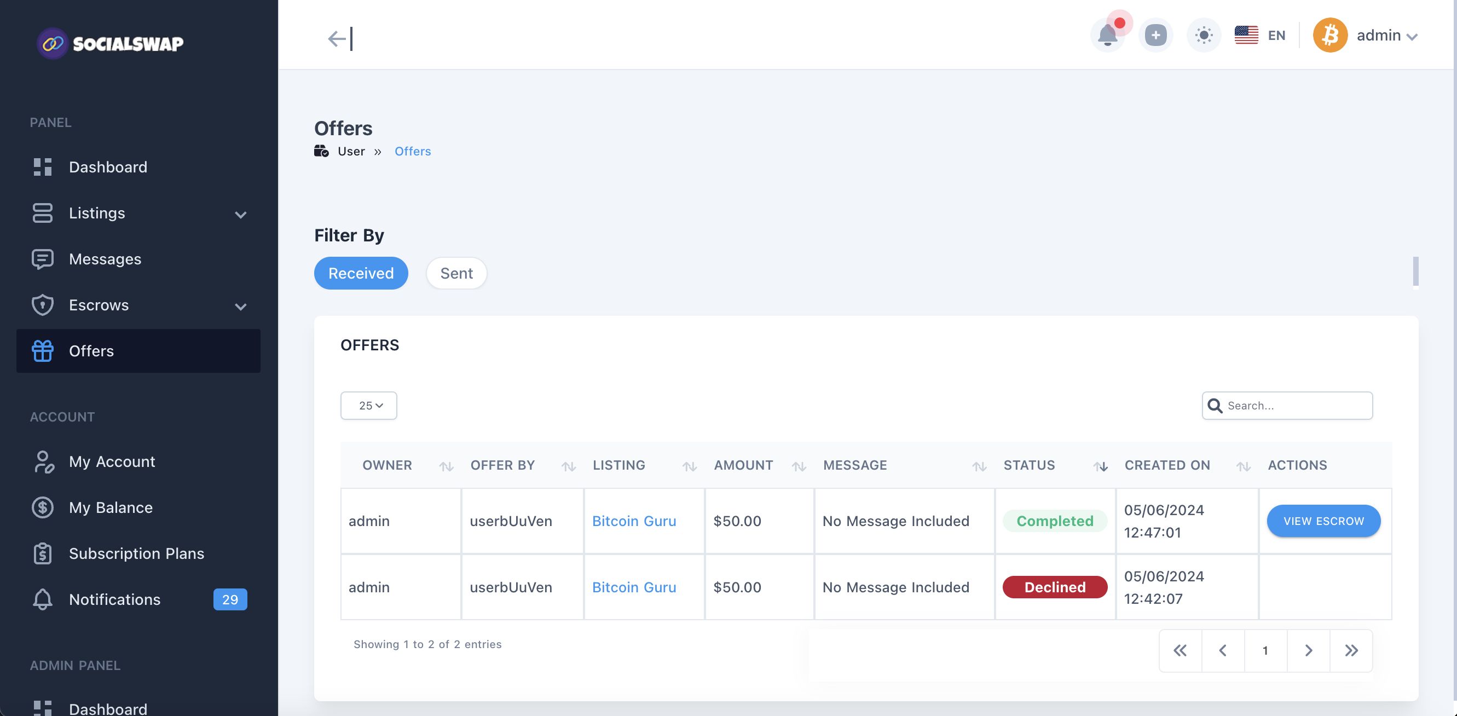Click the Escrows shield icon

(x=43, y=305)
